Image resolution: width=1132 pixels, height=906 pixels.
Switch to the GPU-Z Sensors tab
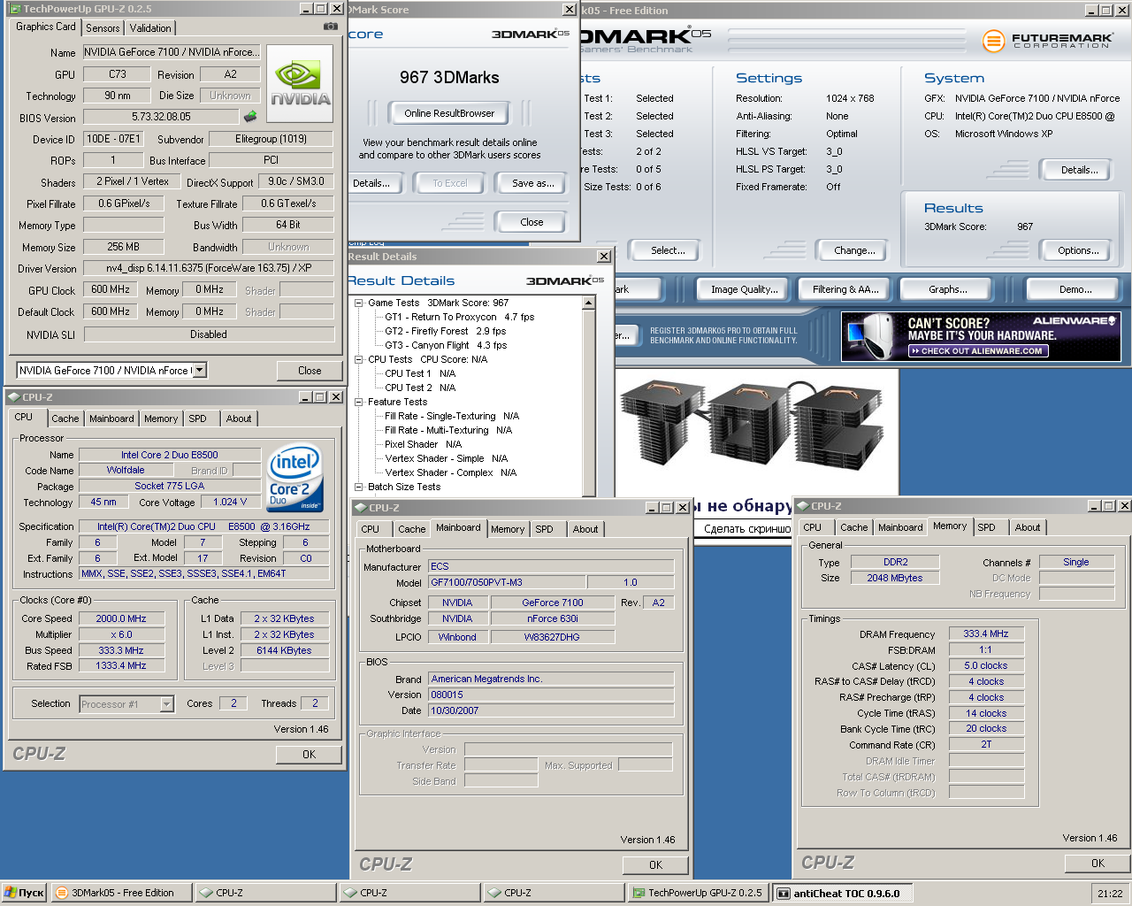[x=103, y=28]
